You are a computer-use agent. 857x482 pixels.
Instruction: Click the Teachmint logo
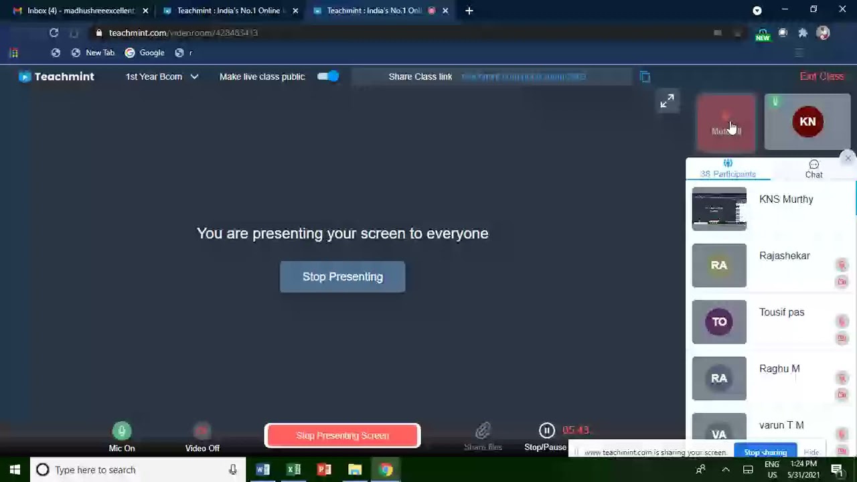pos(56,76)
